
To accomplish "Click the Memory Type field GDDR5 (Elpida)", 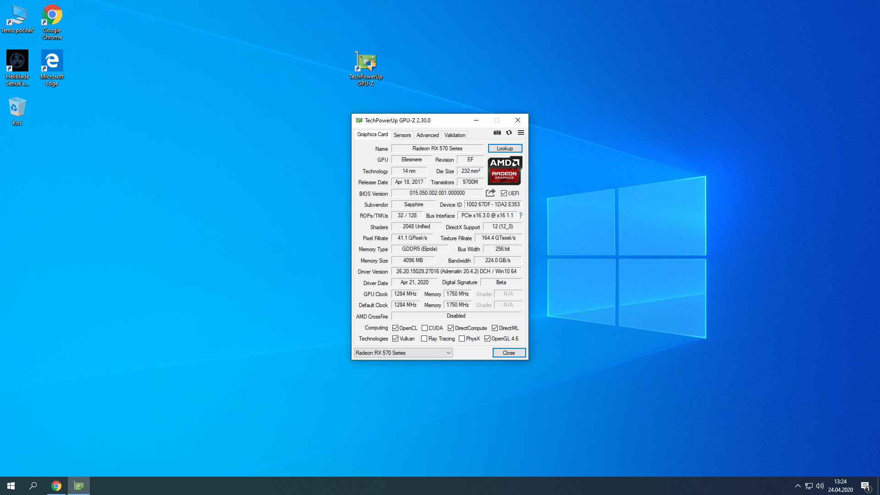I will click(x=419, y=249).
